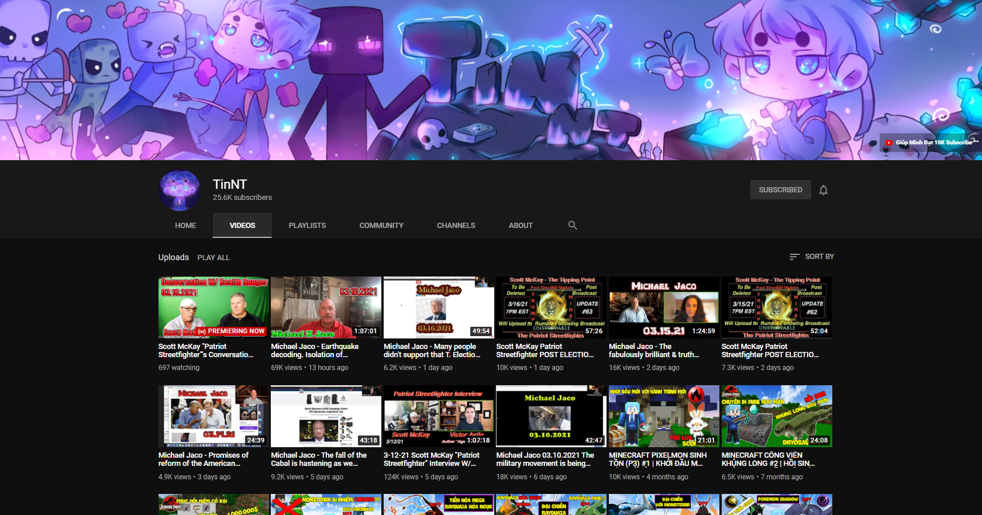Click the TinNT channel name

point(230,184)
